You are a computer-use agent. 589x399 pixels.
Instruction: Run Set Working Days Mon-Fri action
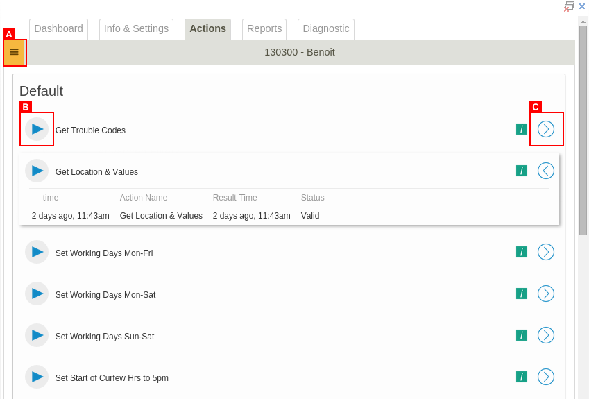(x=37, y=252)
